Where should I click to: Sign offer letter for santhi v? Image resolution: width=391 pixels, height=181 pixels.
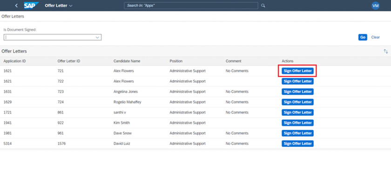297,112
